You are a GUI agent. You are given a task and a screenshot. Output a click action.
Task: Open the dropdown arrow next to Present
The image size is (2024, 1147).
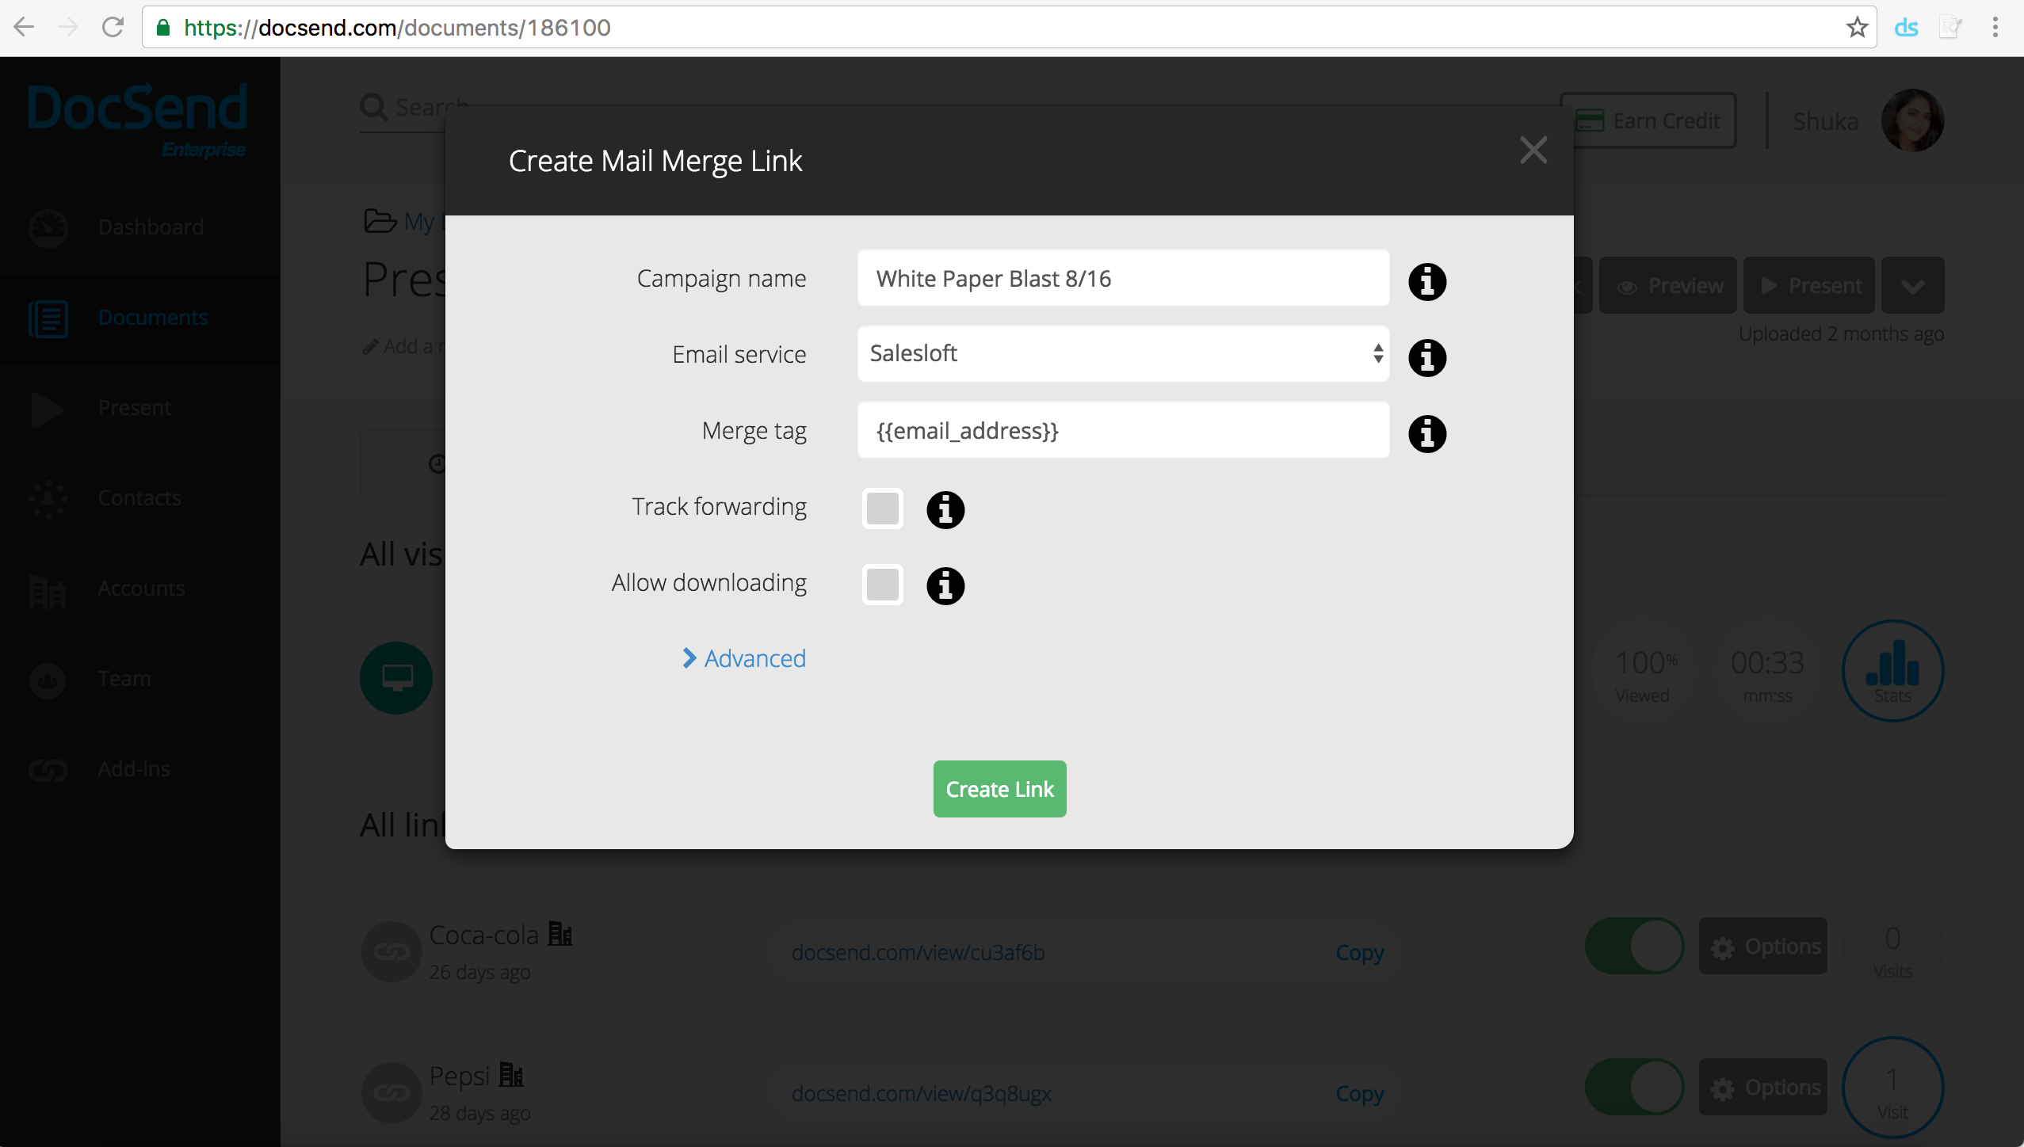(x=1912, y=285)
